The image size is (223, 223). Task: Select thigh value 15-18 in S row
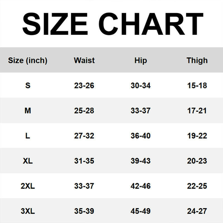tap(197, 85)
